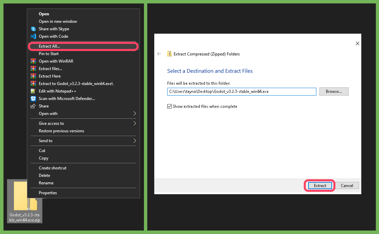Click the Share arrow icon in the context menu

click(33, 106)
